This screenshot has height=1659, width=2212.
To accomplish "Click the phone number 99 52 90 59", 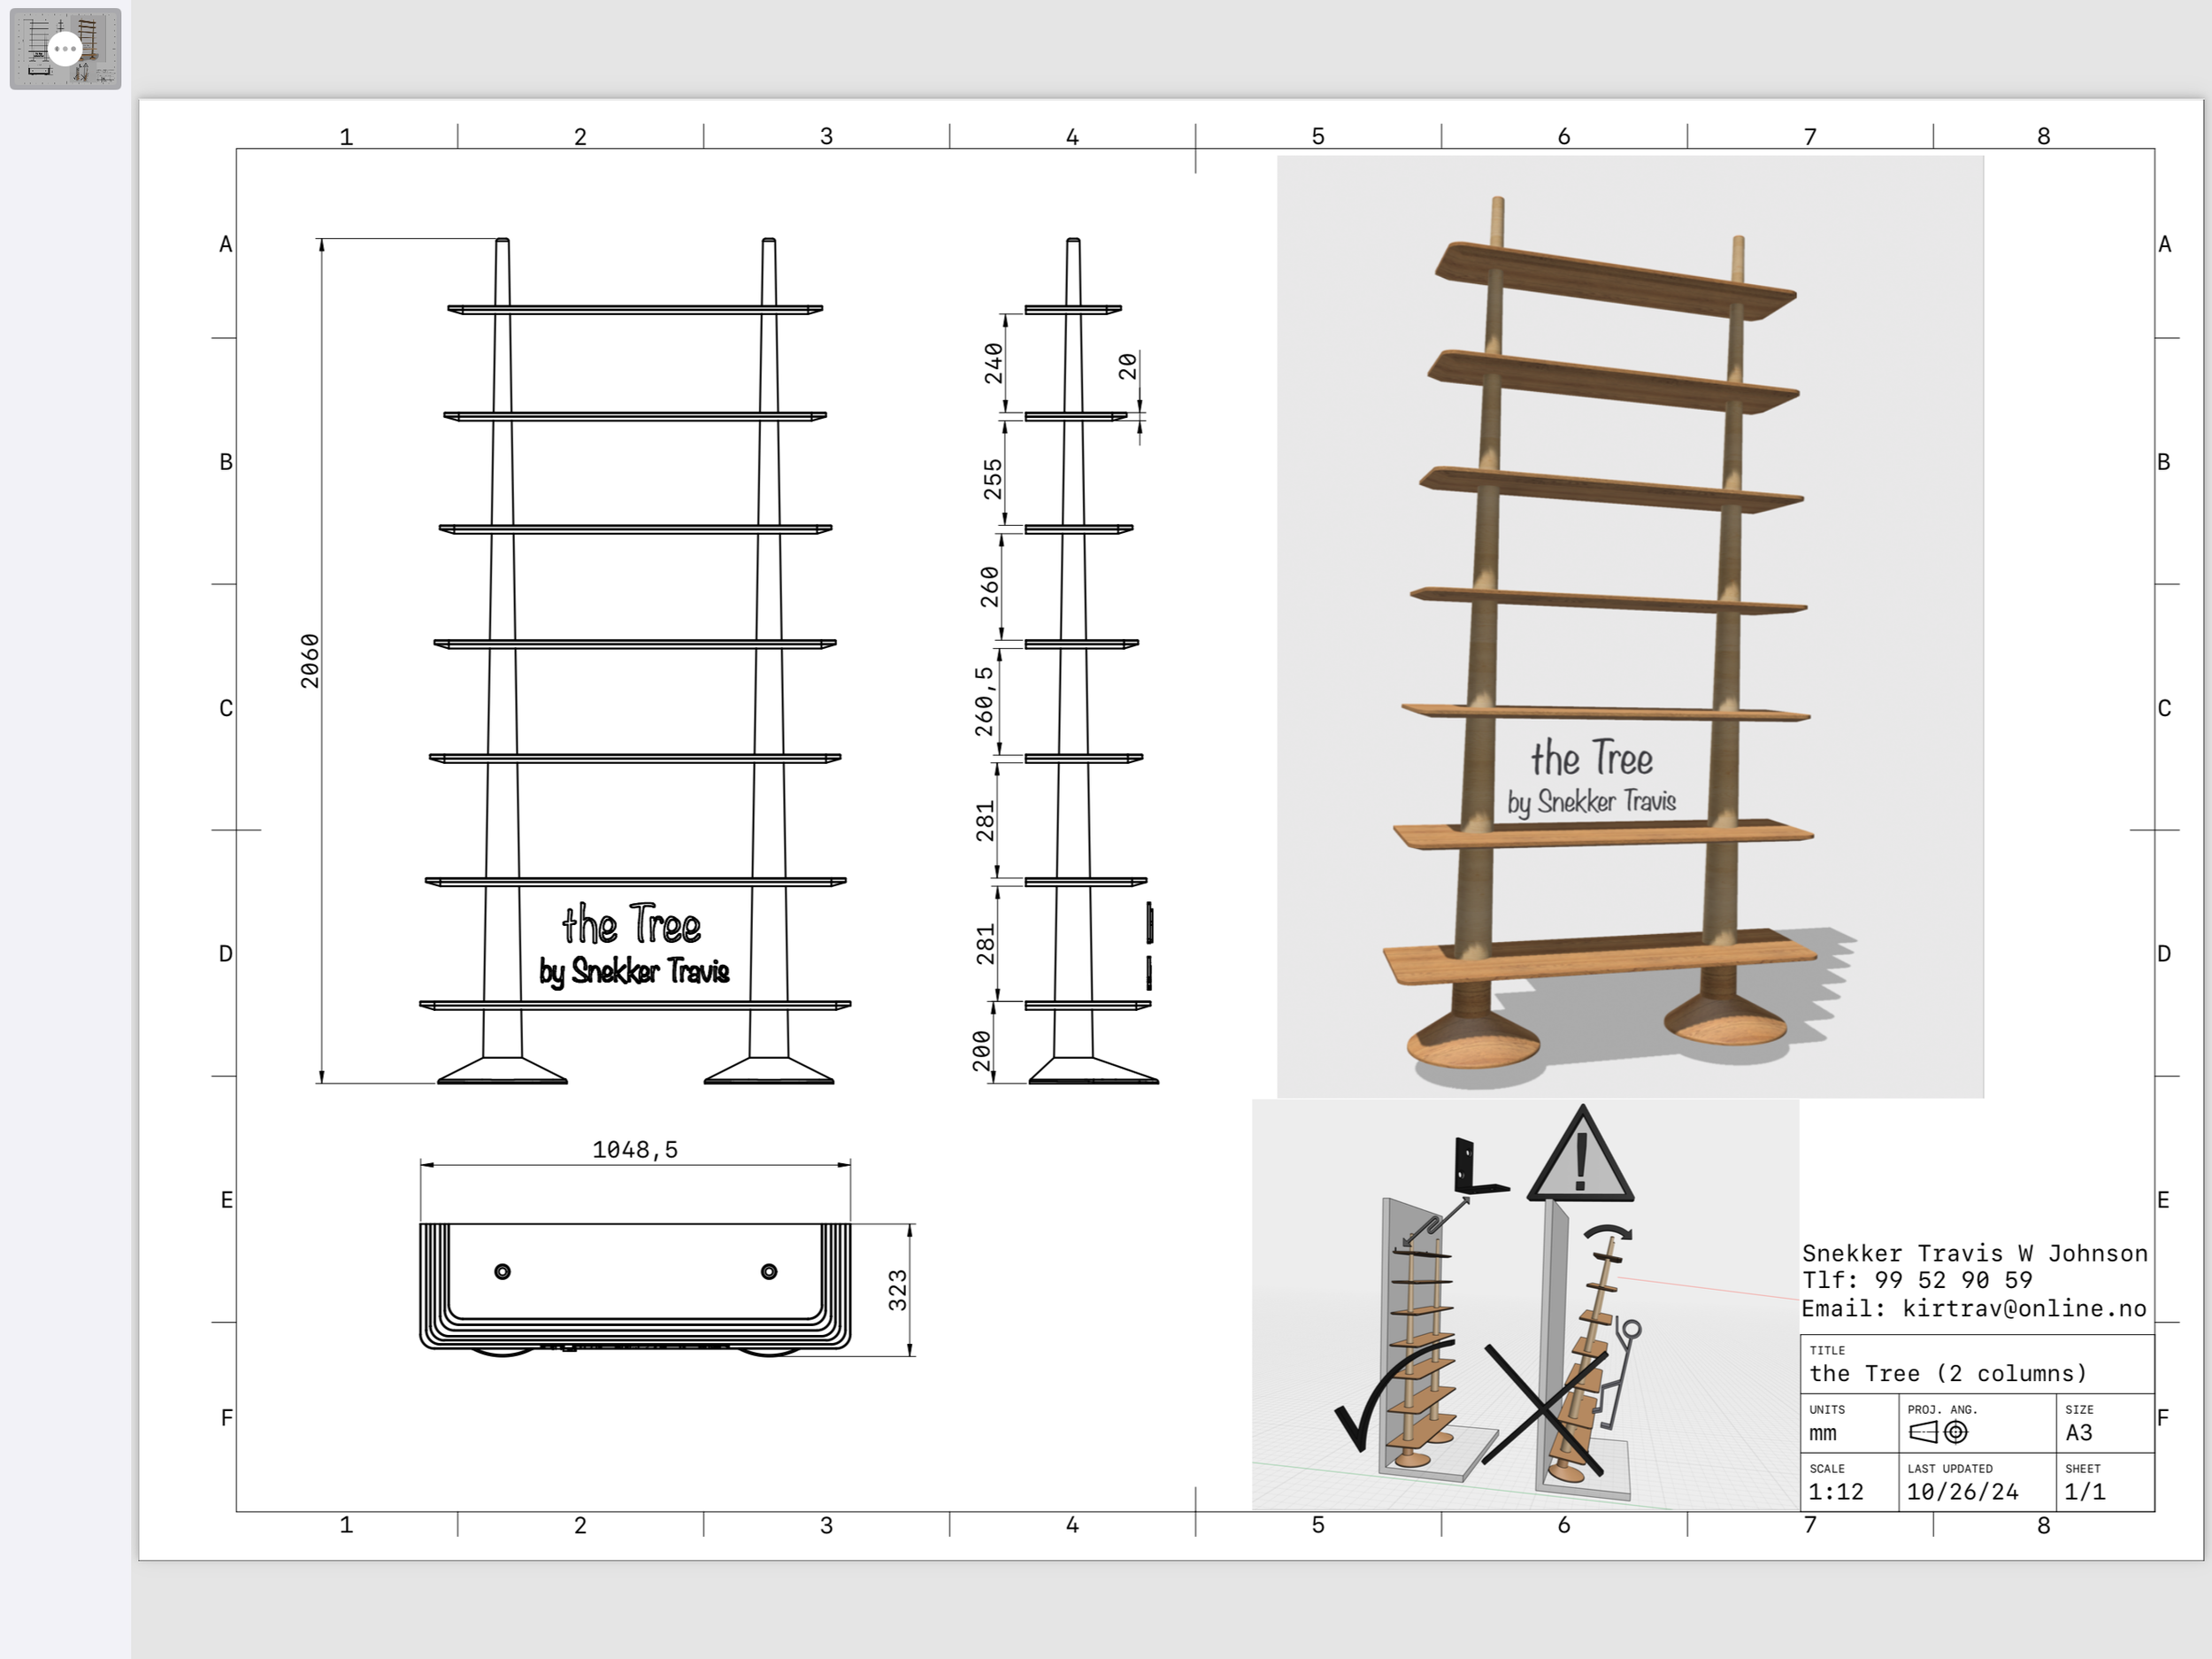I will [x=1952, y=1280].
